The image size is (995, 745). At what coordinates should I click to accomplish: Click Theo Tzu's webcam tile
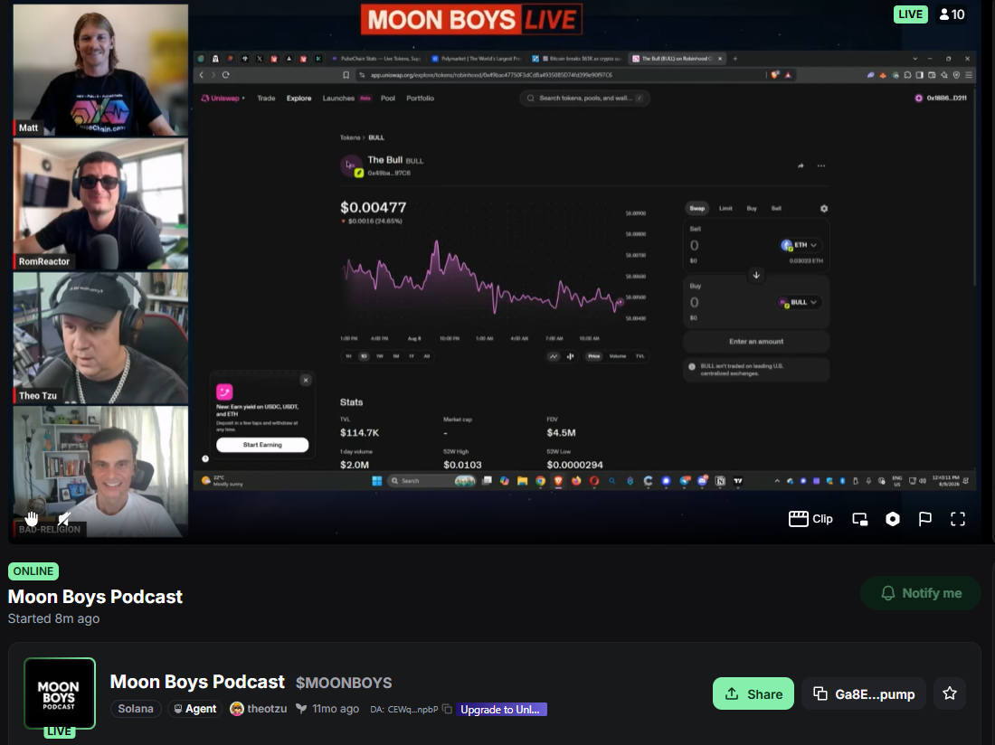[x=100, y=338]
